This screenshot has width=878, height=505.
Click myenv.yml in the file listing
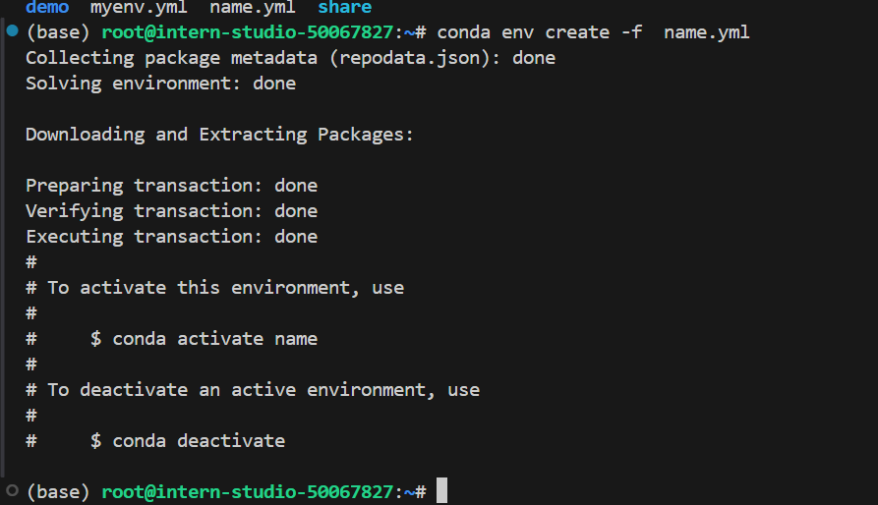pyautogui.click(x=139, y=8)
